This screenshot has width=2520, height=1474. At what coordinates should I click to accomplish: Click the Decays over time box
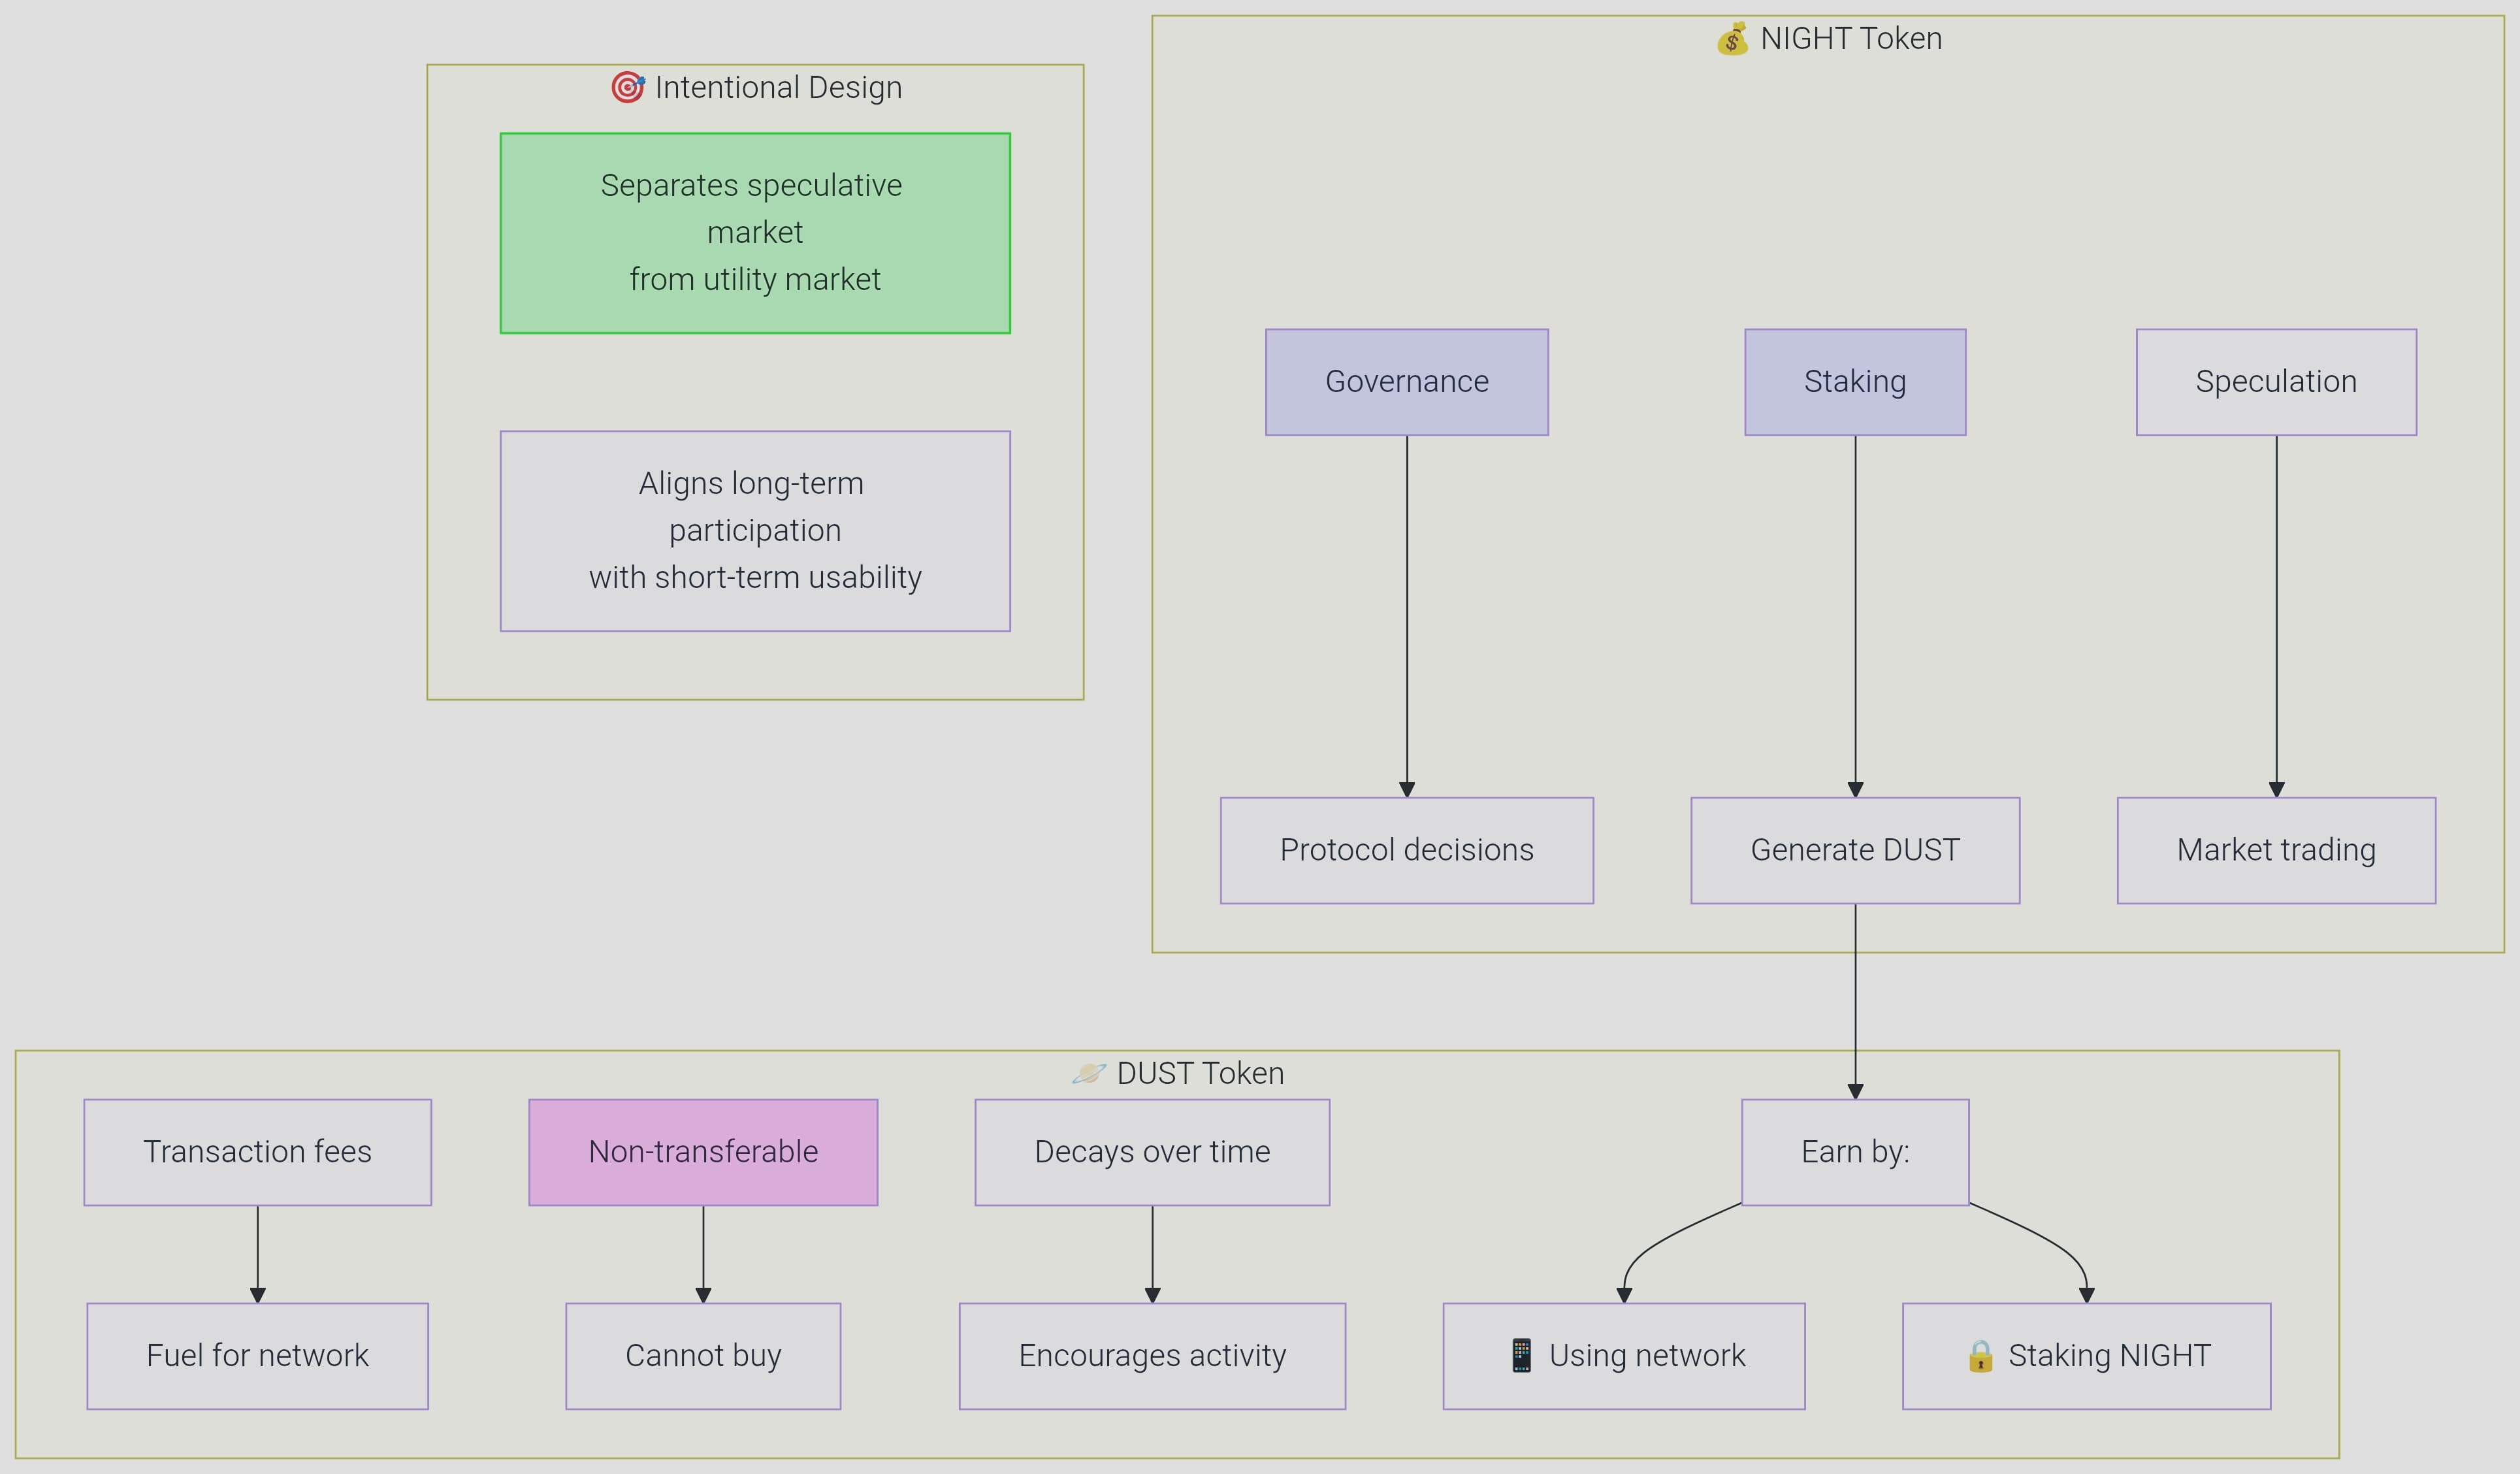(x=1152, y=1152)
